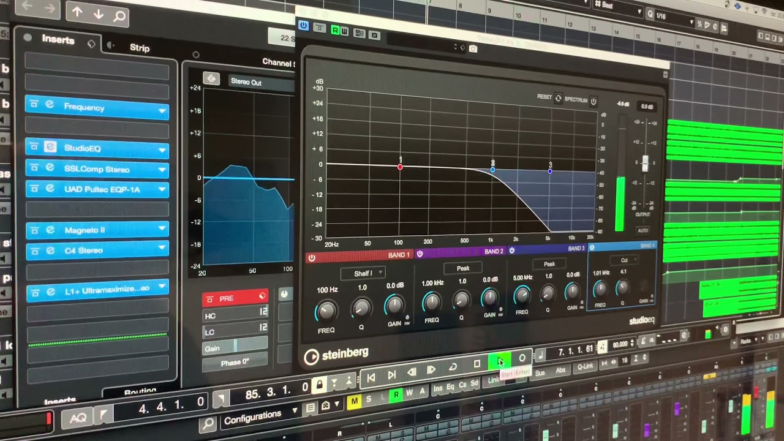Image resolution: width=784 pixels, height=441 pixels.
Task: Bypass the StudioEQ insert slot
Action: pos(34,147)
